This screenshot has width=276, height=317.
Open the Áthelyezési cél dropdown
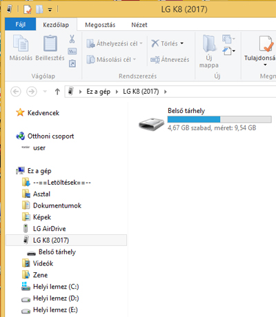pos(115,43)
